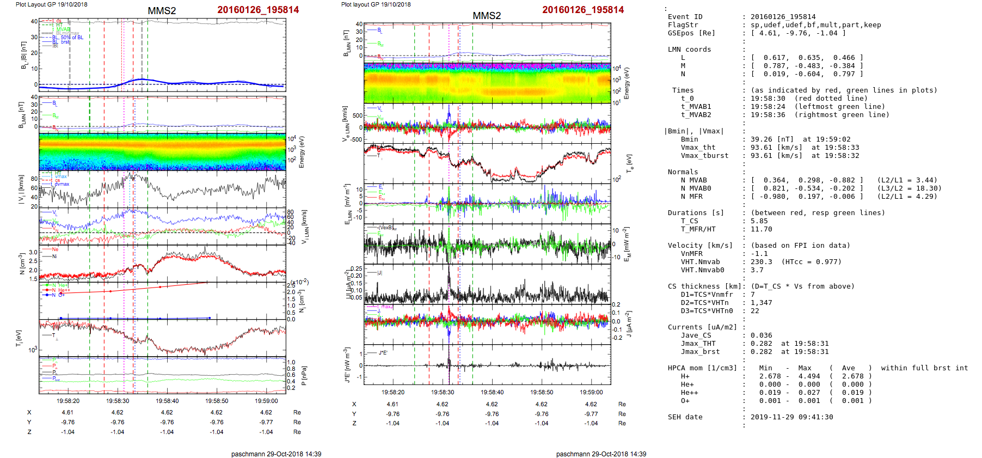The width and height of the screenshot is (982, 458).
Task: Select the T_CS duration value 5.85
Action: [759, 221]
